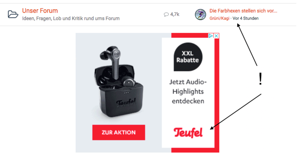The height and width of the screenshot is (164, 298).
Task: Click the speech bubble replies icon
Action: (x=166, y=15)
